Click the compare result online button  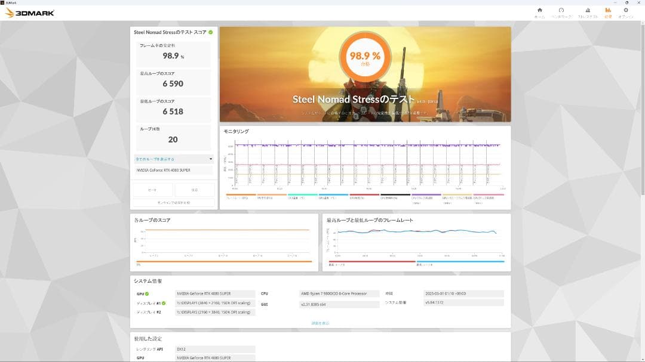[174, 203]
